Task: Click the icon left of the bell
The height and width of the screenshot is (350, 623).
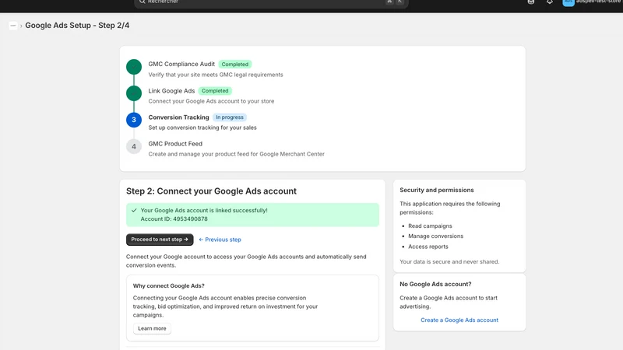Action: (x=531, y=2)
